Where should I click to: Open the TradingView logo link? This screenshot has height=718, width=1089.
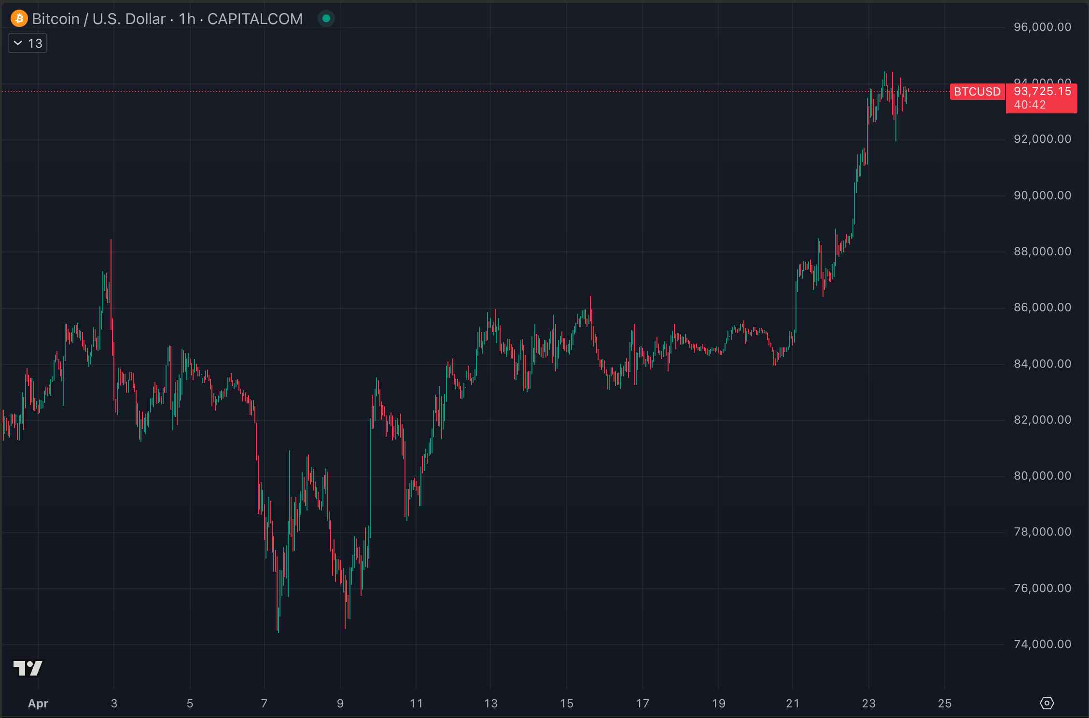(28, 668)
